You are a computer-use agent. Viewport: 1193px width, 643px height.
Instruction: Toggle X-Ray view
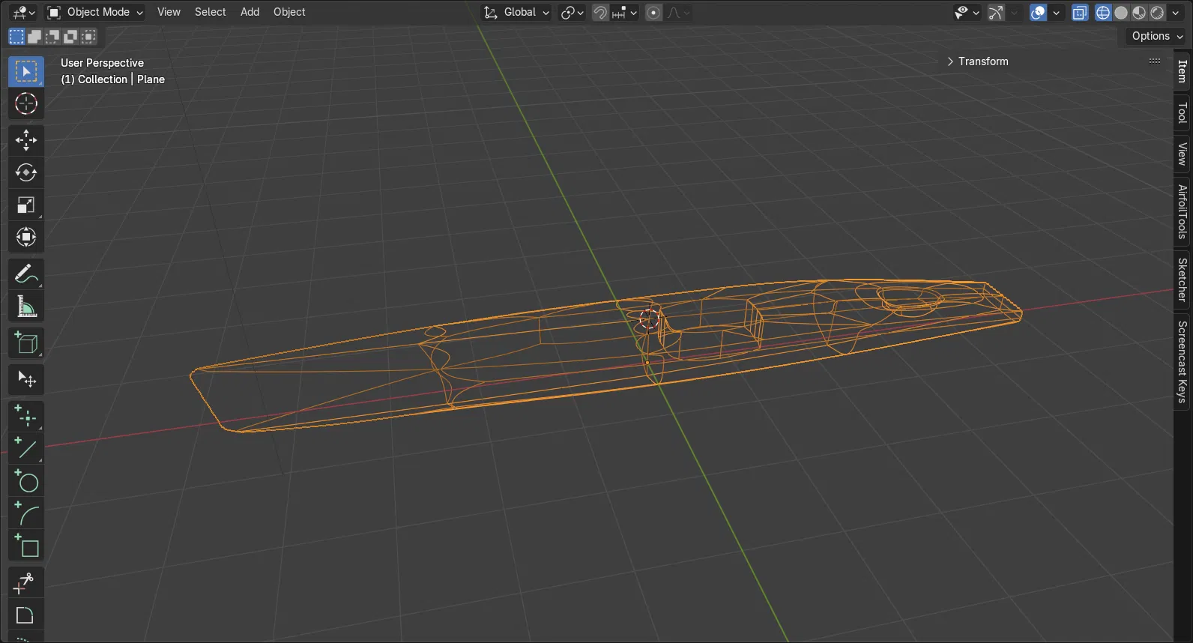coord(1080,12)
